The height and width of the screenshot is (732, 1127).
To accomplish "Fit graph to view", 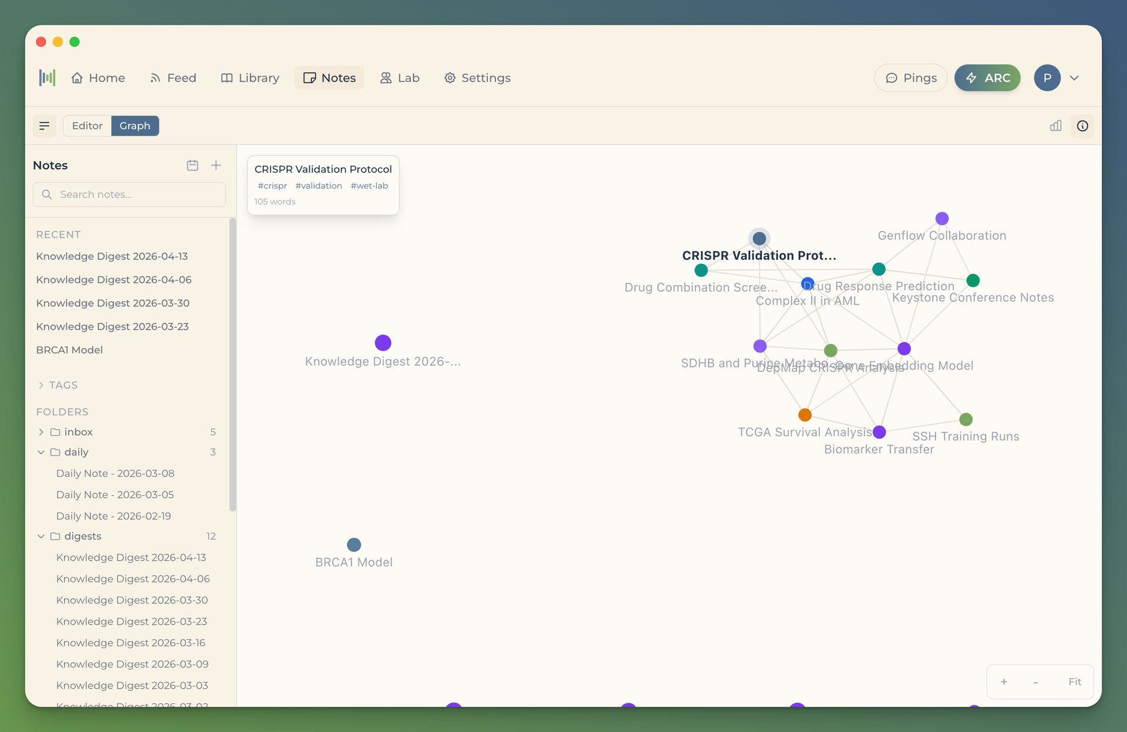I will click(x=1074, y=682).
